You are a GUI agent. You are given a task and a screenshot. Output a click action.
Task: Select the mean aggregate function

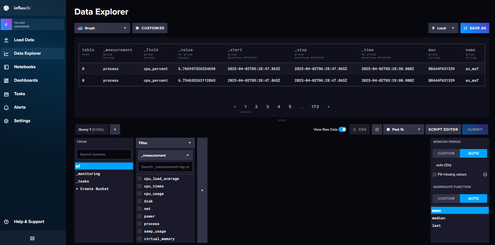pos(460,211)
